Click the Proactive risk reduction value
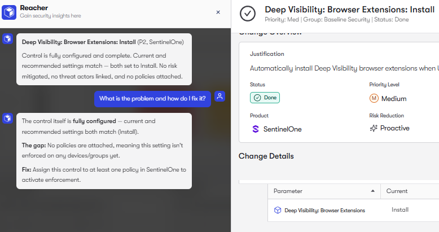Image resolution: width=439 pixels, height=232 pixels. pos(395,128)
